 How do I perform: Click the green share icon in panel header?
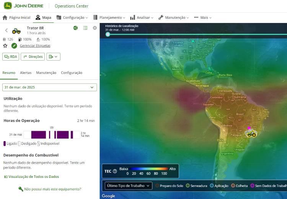[75, 28]
